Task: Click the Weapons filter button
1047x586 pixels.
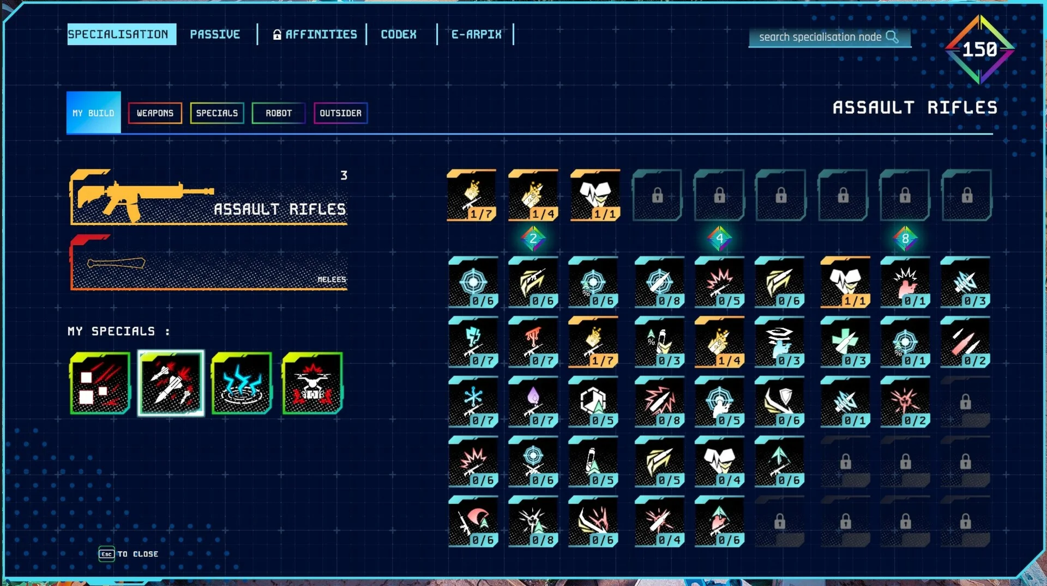Action: (x=155, y=113)
